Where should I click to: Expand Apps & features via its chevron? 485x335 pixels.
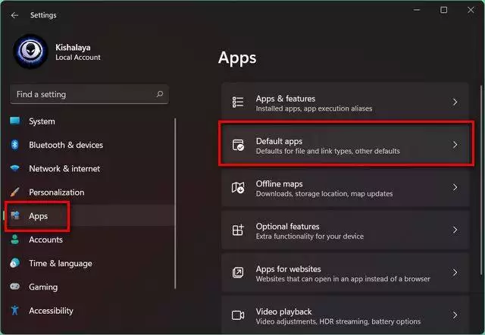(x=455, y=102)
